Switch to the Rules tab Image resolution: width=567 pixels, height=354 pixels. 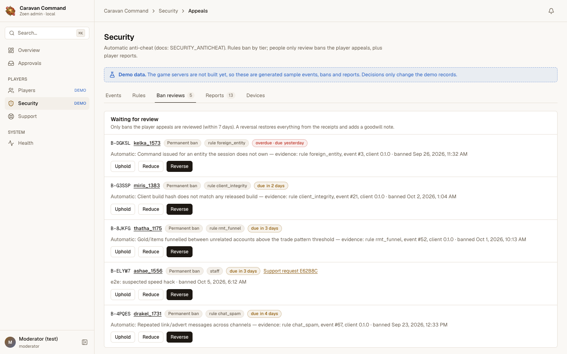[139, 96]
